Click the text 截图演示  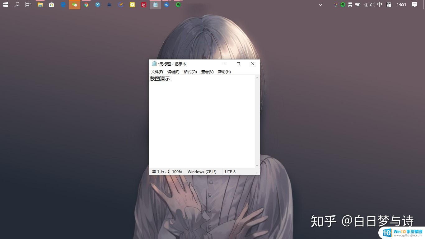click(160, 79)
